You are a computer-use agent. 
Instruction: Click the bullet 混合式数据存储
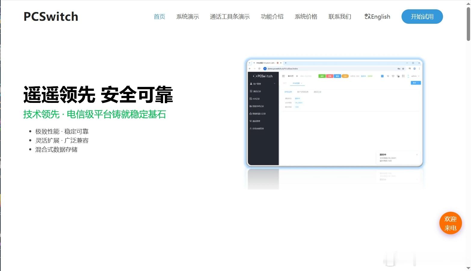(56, 149)
